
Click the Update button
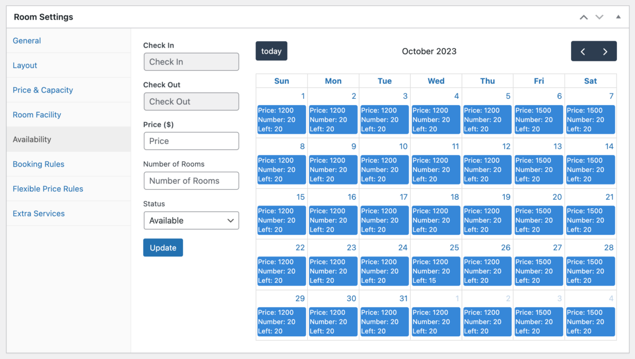pyautogui.click(x=163, y=247)
